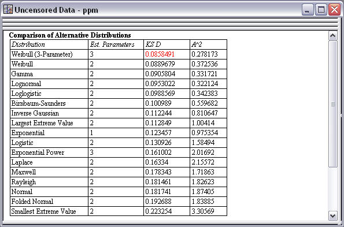Close the Uncensored Data - ppm window
Image resolution: width=344 pixels, height=227 pixels.
[x=334, y=10]
